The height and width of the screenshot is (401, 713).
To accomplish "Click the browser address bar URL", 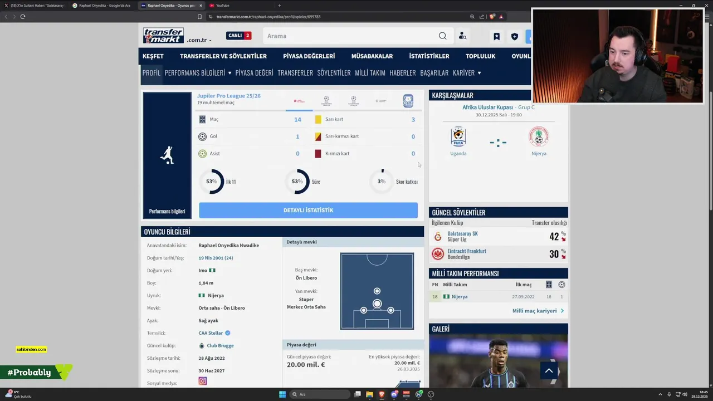I will [x=268, y=17].
